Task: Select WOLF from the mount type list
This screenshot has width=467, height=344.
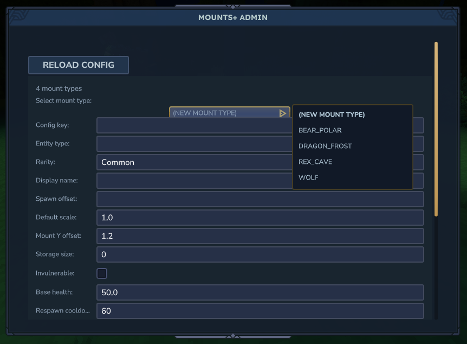Action: 308,177
